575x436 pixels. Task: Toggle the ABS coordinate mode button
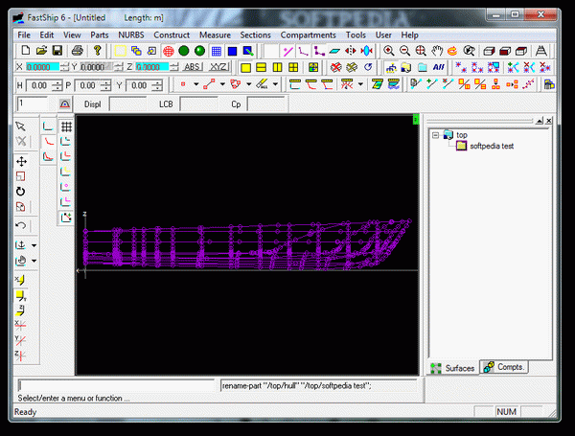(193, 67)
